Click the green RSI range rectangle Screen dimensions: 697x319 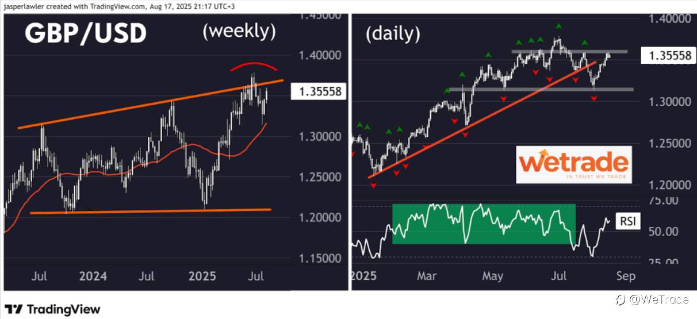click(484, 224)
